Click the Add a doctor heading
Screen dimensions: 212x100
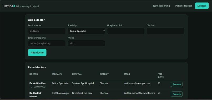pyautogui.click(x=36, y=20)
